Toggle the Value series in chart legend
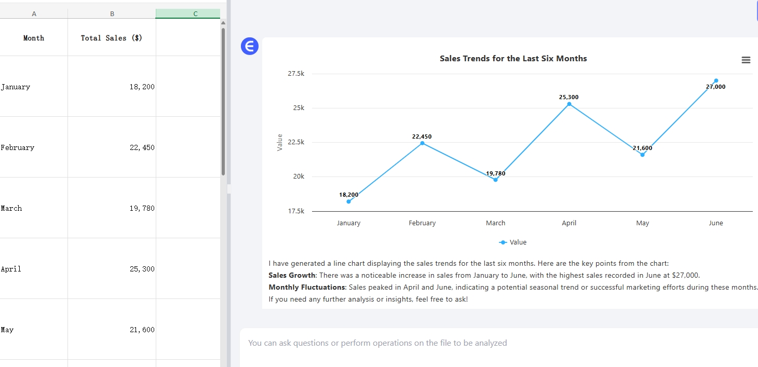Screen dimensions: 758x367 pyautogui.click(x=513, y=242)
